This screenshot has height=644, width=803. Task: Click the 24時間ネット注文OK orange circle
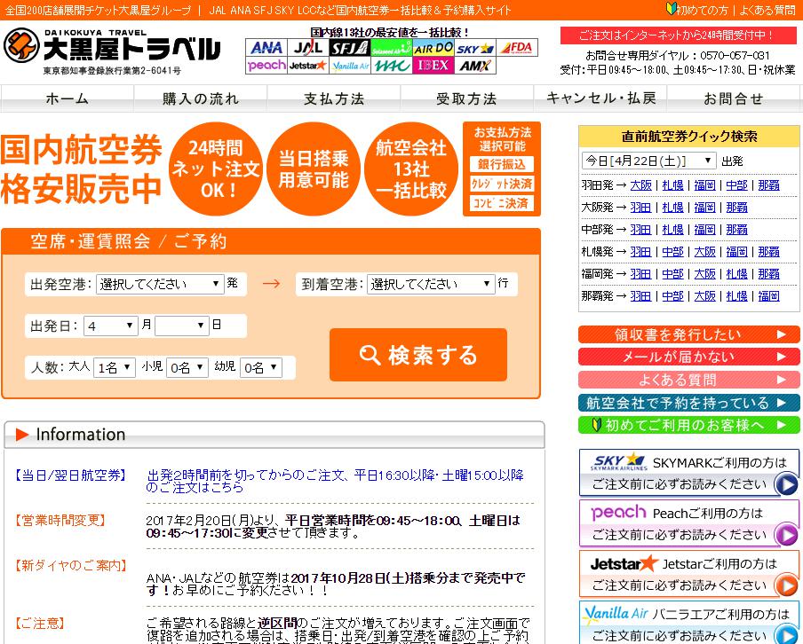pos(216,169)
